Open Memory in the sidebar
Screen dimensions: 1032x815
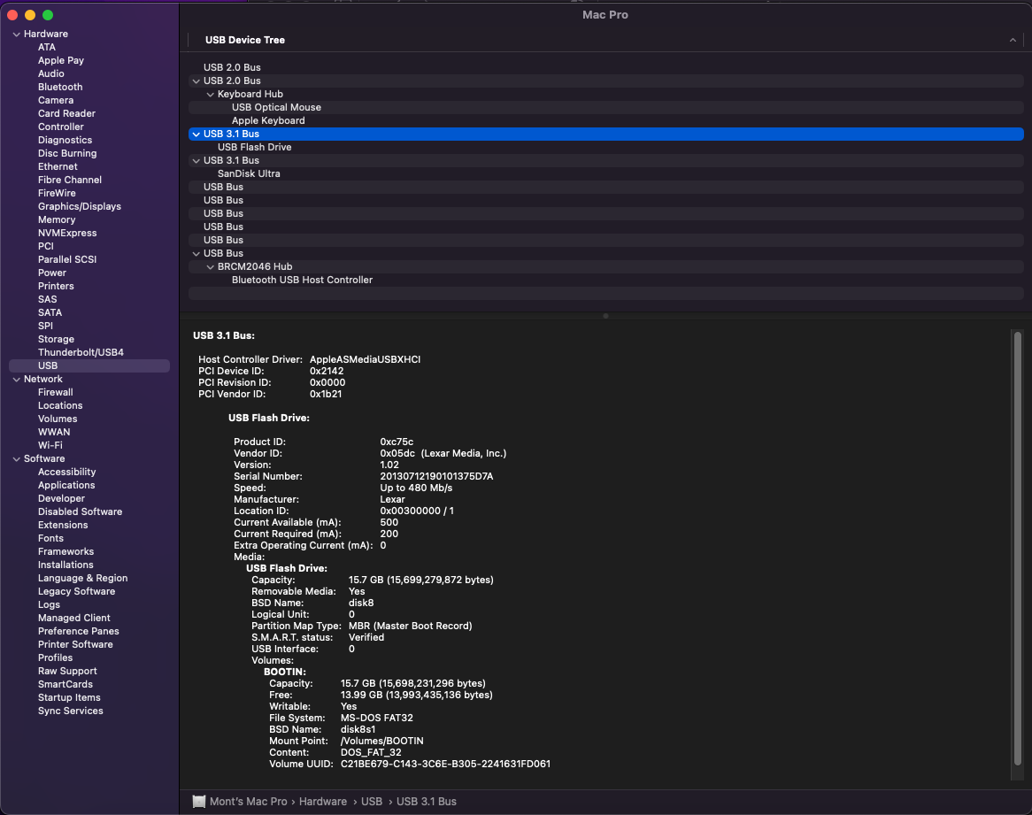(x=57, y=219)
